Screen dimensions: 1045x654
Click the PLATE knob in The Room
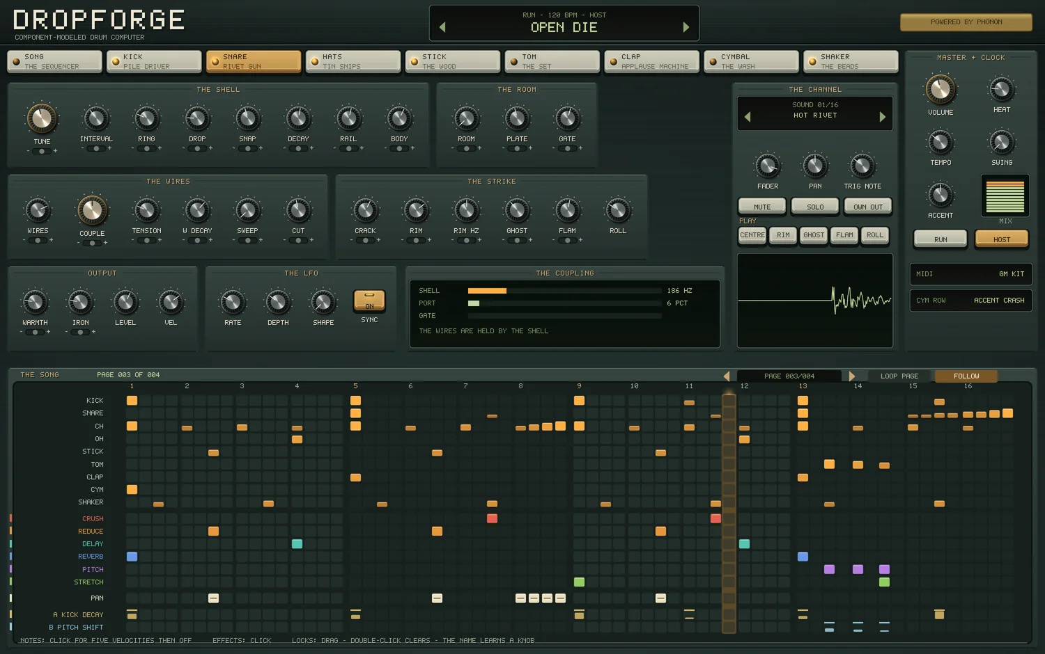coord(517,118)
